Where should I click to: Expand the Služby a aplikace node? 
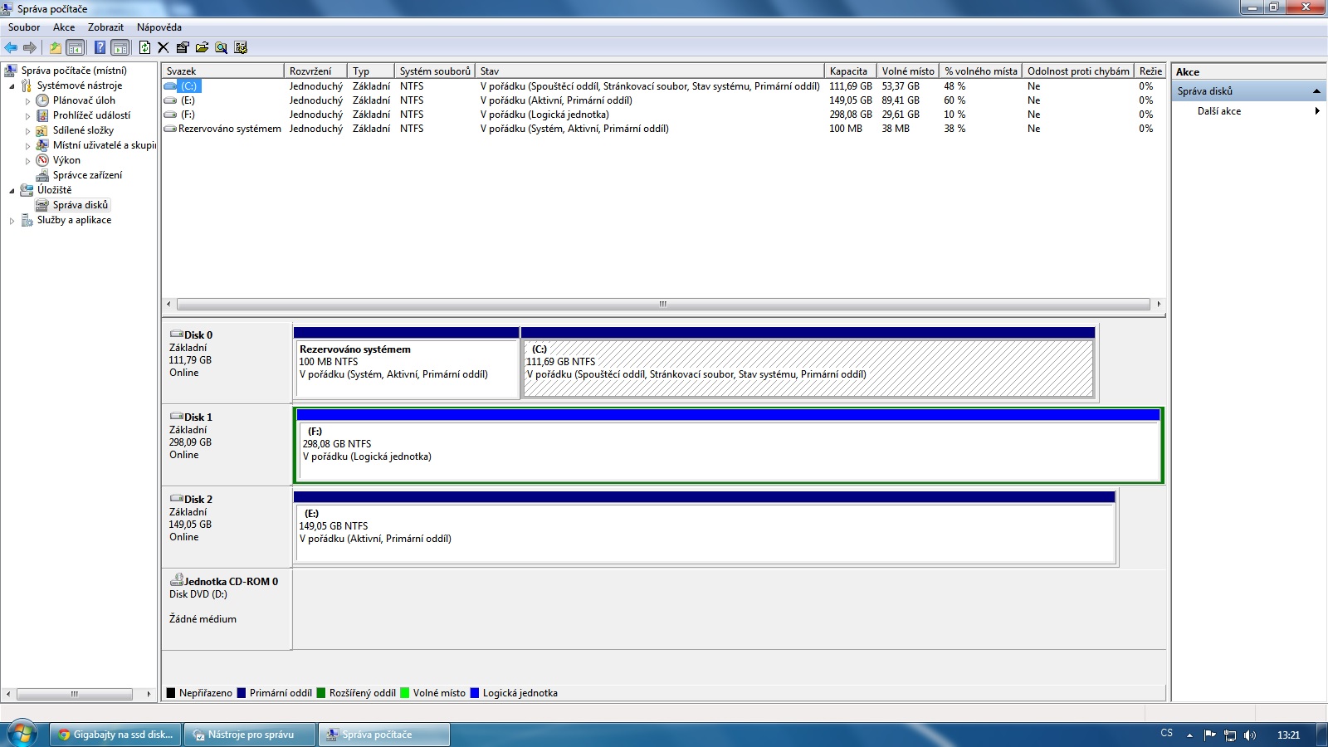coord(12,220)
